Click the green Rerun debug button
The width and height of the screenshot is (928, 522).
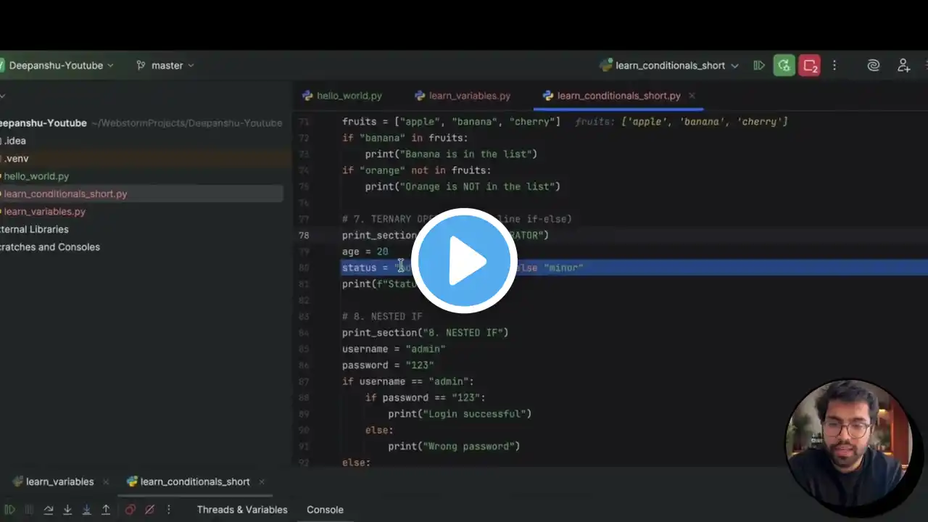click(784, 65)
